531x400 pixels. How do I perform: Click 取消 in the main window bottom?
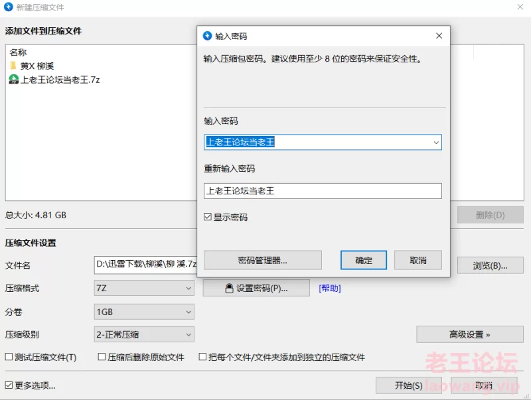pyautogui.click(x=484, y=385)
